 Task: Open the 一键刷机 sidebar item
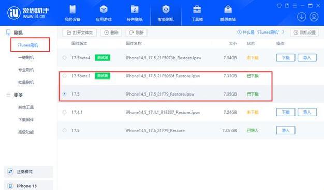click(x=26, y=57)
